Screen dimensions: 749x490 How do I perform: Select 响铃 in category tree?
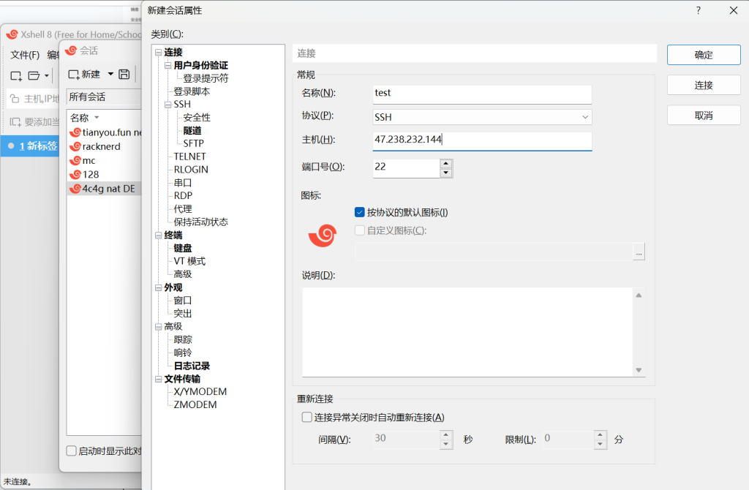click(x=182, y=353)
